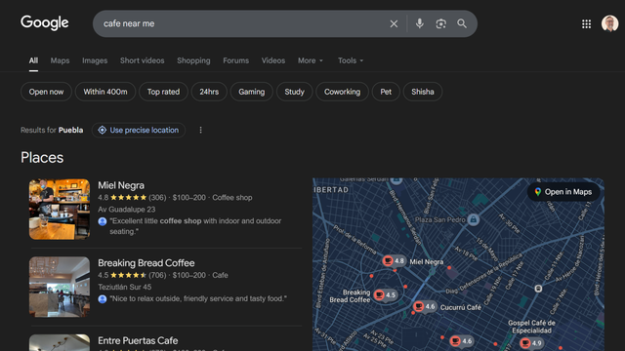
Task: Click the magnifying glass search icon
Action: pyautogui.click(x=462, y=23)
